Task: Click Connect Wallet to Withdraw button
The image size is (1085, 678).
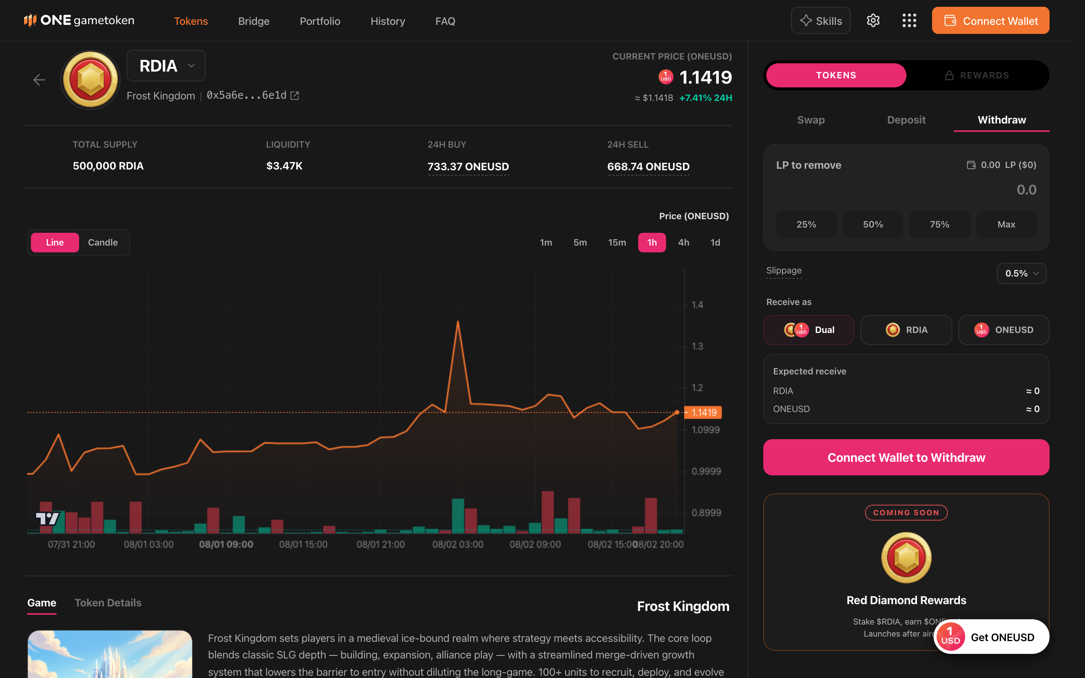Action: pyautogui.click(x=906, y=457)
